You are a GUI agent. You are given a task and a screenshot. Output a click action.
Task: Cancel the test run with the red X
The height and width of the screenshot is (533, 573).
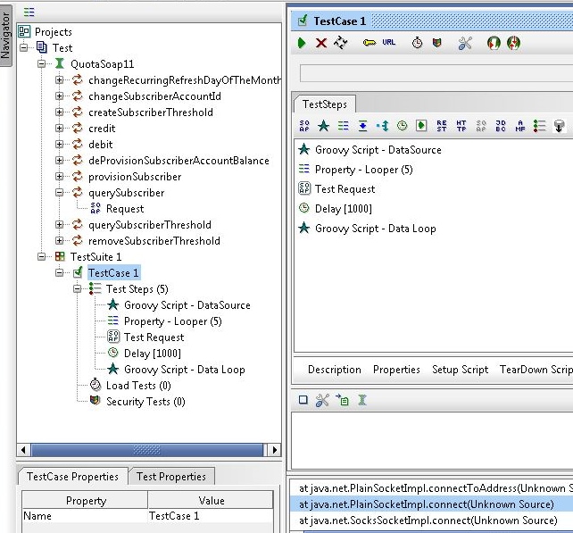pos(321,43)
